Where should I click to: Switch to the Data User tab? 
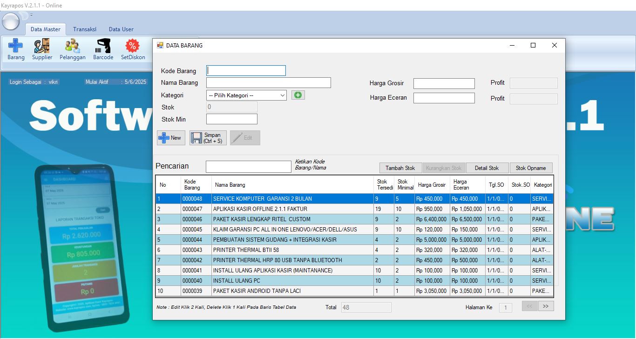[x=121, y=29]
